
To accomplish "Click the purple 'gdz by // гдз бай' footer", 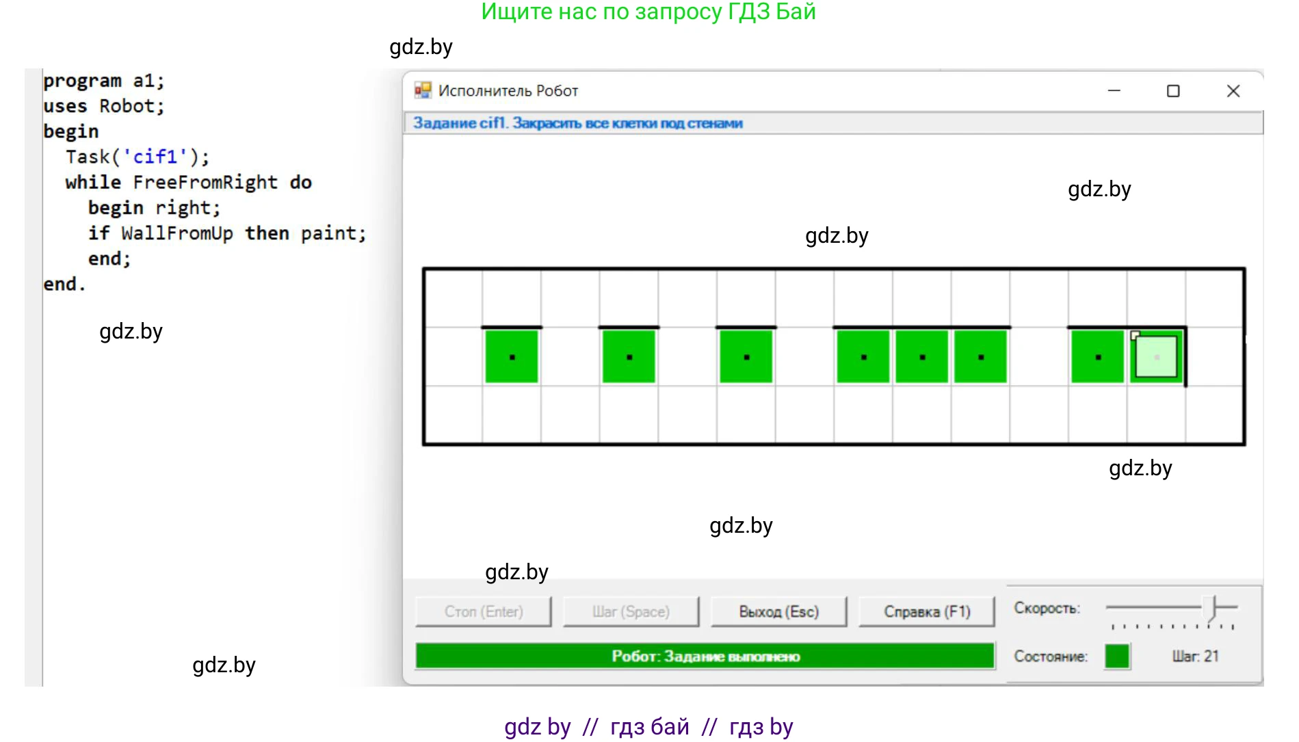I will coord(648,726).
